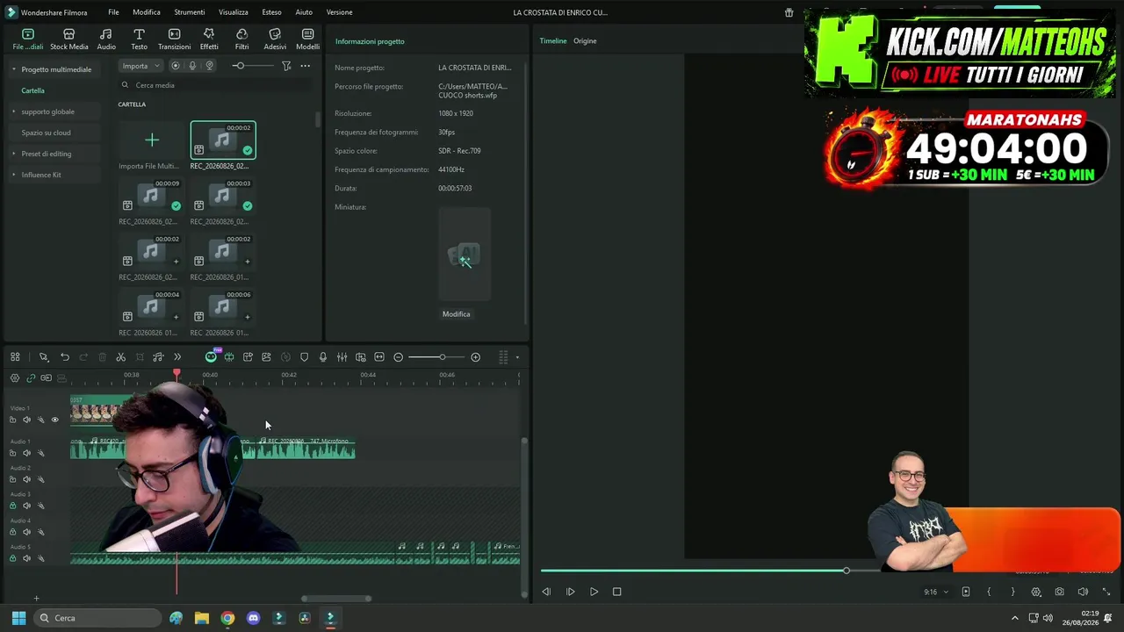Select the 00:00:09 audio clip thumbnail
Image resolution: width=1124 pixels, height=632 pixels.
[x=152, y=196]
